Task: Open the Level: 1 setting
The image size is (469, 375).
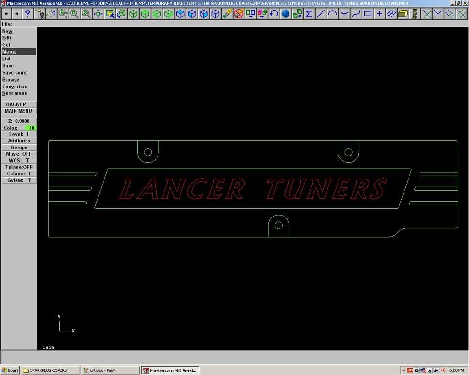Action: pos(19,134)
